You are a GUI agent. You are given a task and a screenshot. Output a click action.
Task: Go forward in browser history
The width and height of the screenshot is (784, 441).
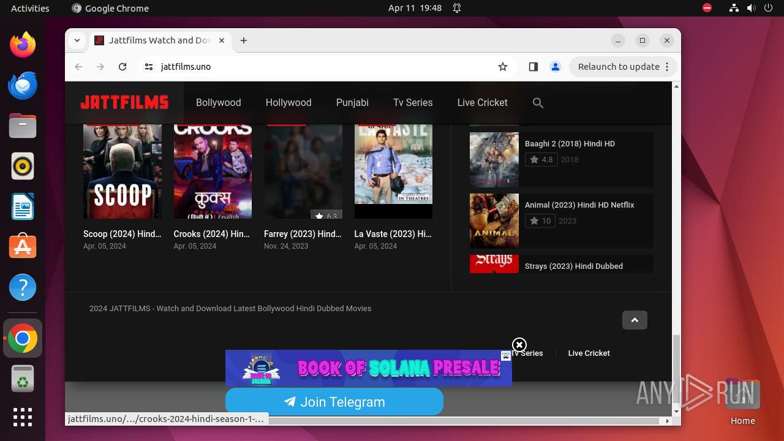(x=100, y=67)
